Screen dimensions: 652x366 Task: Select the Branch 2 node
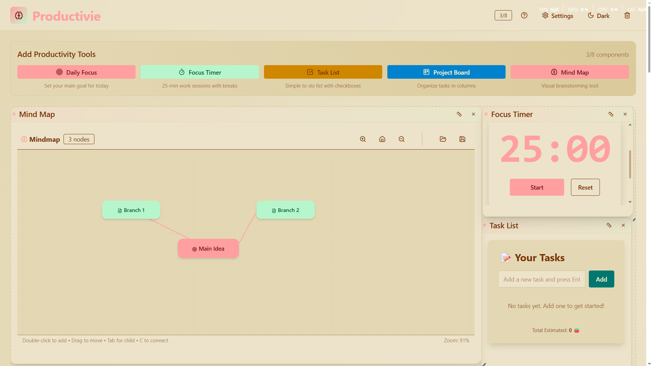pos(285,210)
